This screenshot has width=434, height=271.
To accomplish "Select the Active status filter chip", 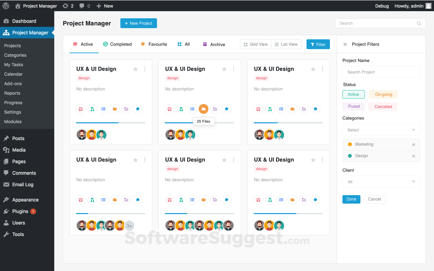I will point(353,94).
